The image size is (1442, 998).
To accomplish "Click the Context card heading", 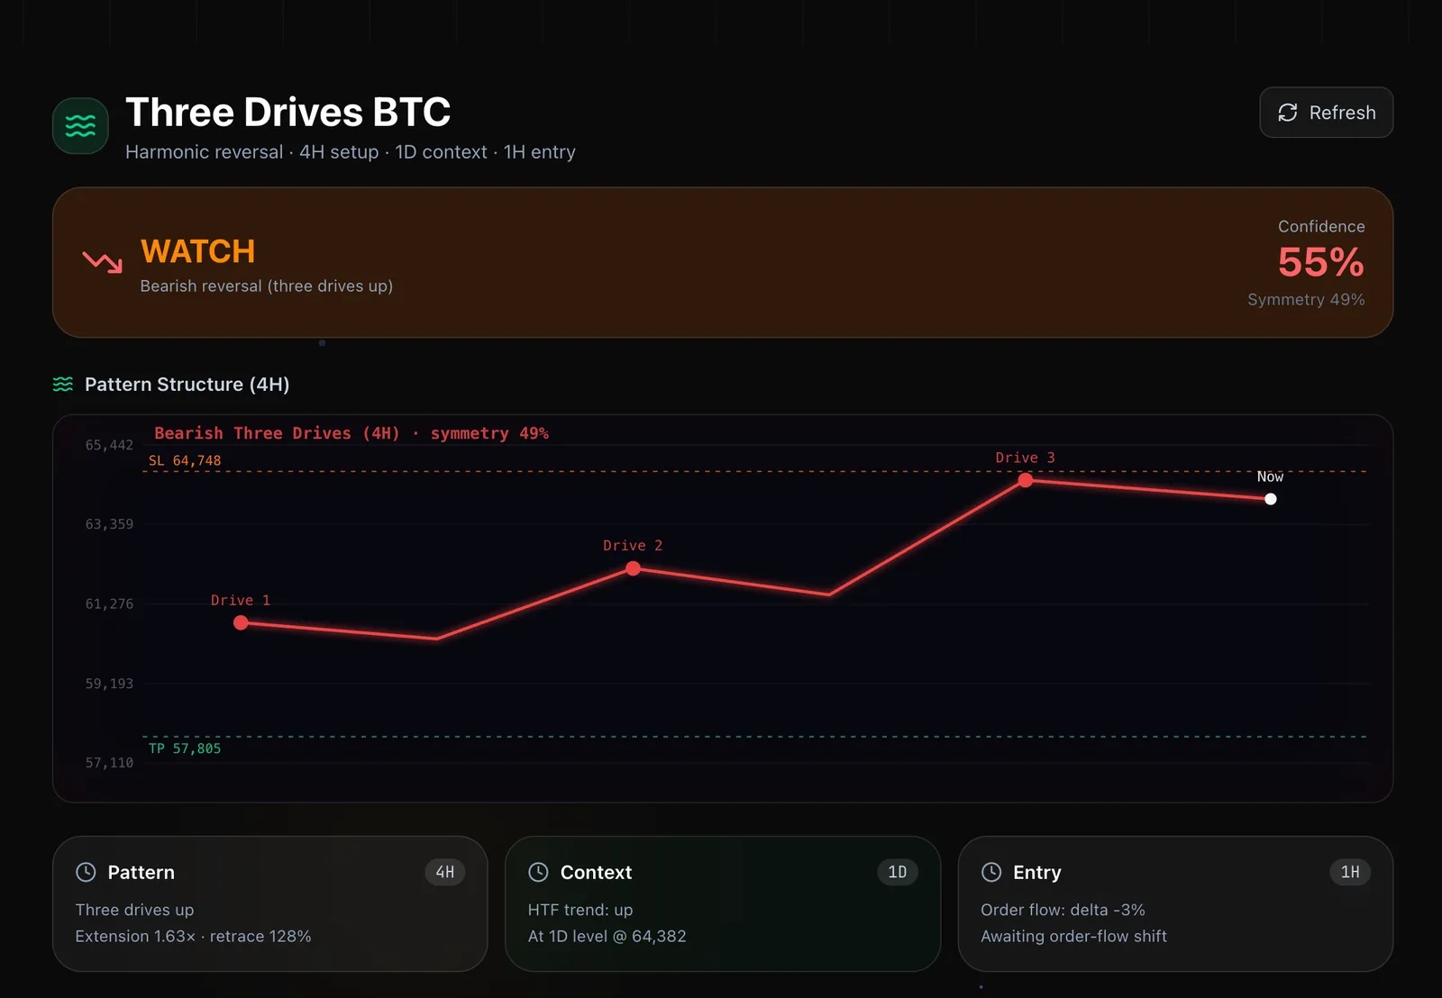I will pos(596,872).
